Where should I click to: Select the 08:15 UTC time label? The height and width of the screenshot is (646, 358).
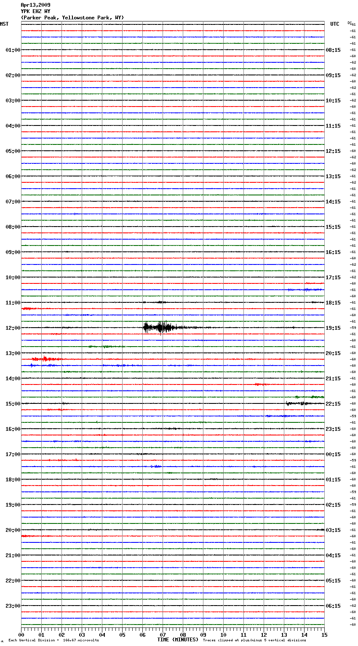pos(333,50)
